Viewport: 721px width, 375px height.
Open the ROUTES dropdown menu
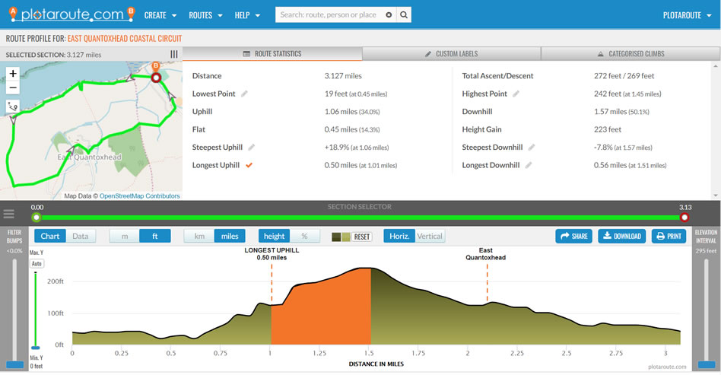pyautogui.click(x=205, y=15)
